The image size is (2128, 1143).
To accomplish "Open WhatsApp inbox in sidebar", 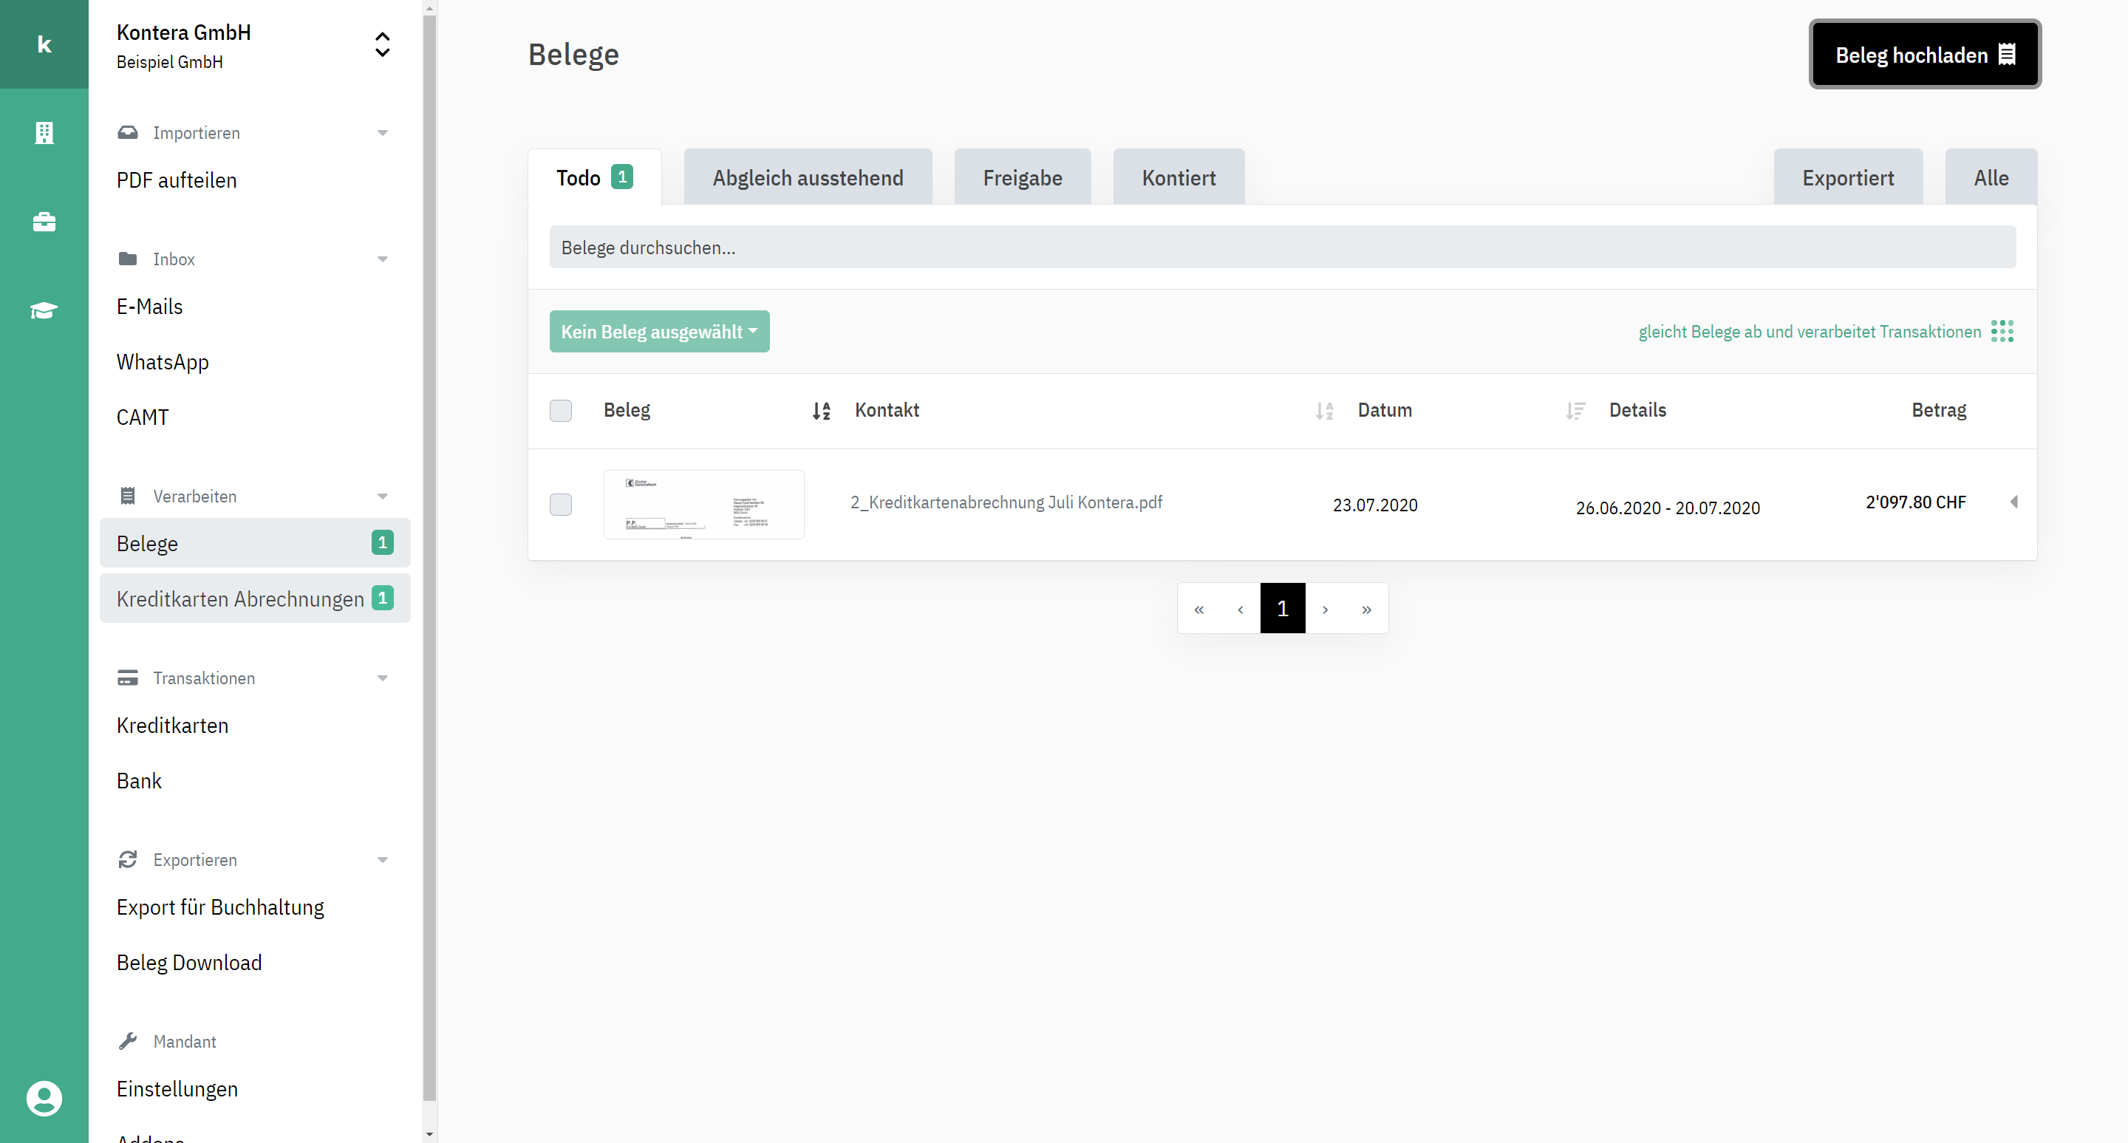I will (x=163, y=362).
